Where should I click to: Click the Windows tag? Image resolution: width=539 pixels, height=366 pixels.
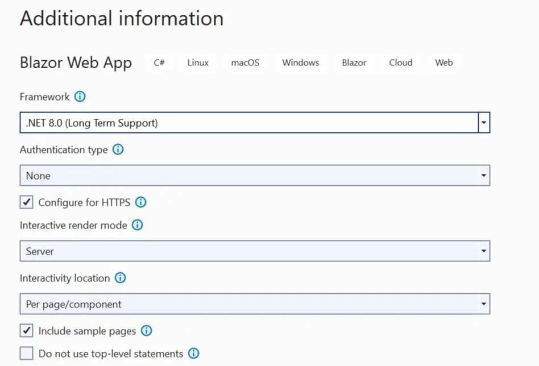[x=301, y=63]
